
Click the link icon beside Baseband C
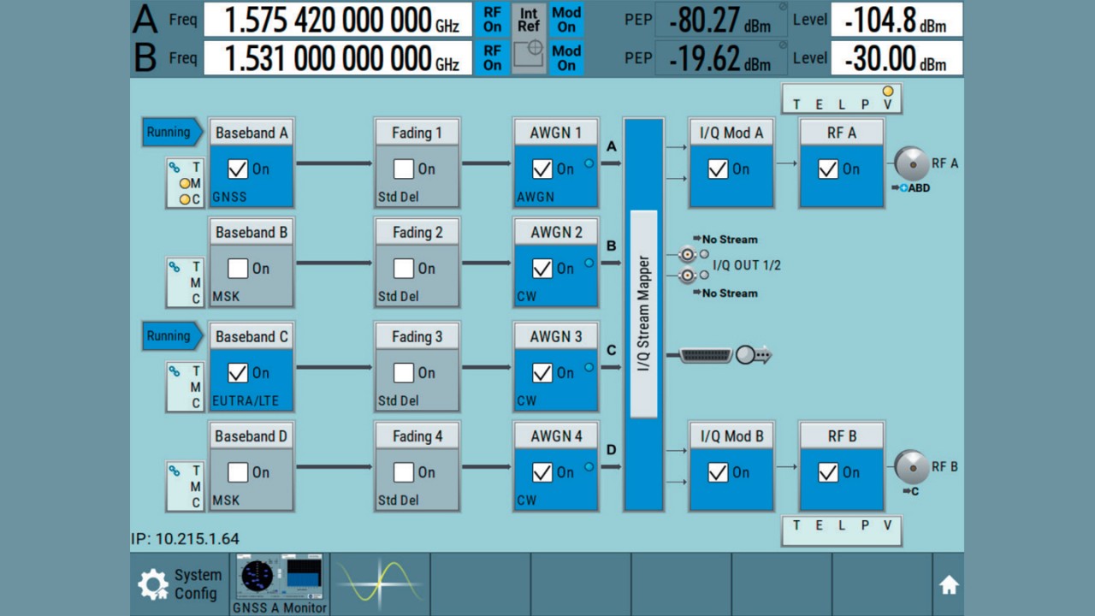pos(175,371)
